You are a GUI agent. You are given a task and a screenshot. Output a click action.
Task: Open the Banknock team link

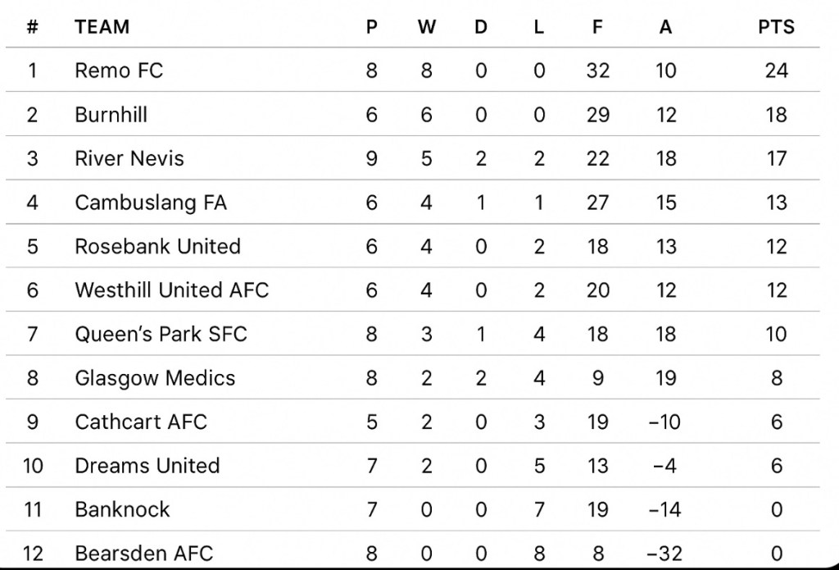point(122,510)
